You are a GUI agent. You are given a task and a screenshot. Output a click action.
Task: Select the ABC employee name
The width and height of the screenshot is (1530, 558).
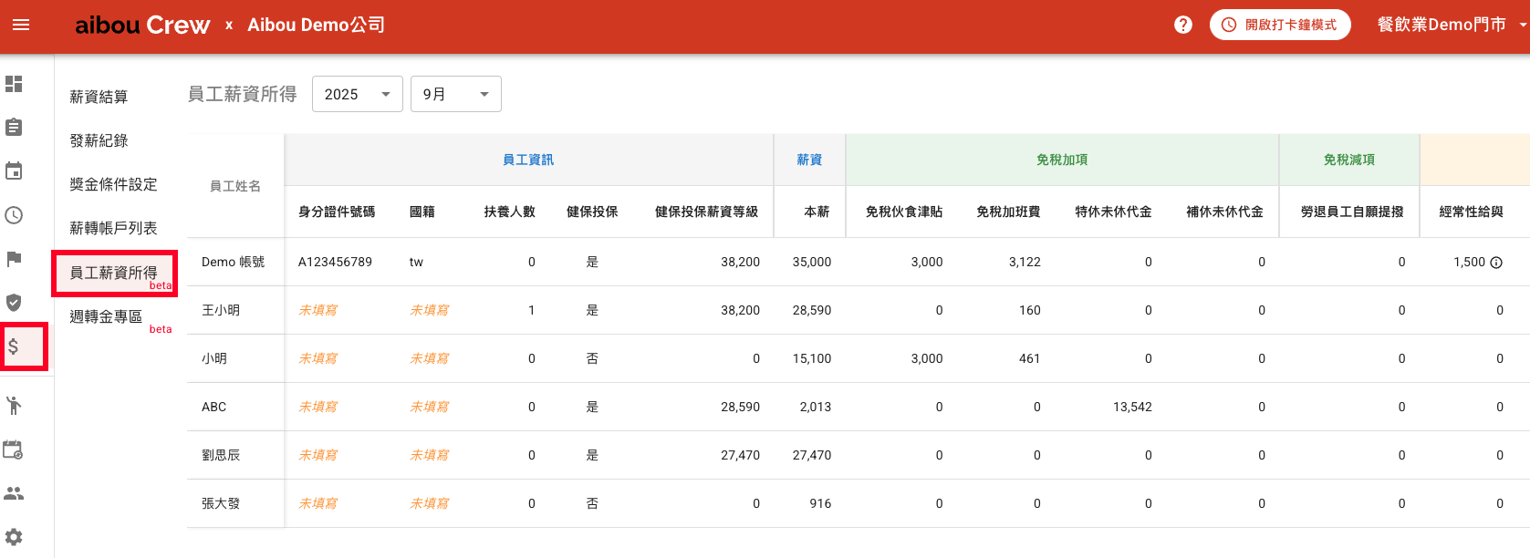click(213, 407)
